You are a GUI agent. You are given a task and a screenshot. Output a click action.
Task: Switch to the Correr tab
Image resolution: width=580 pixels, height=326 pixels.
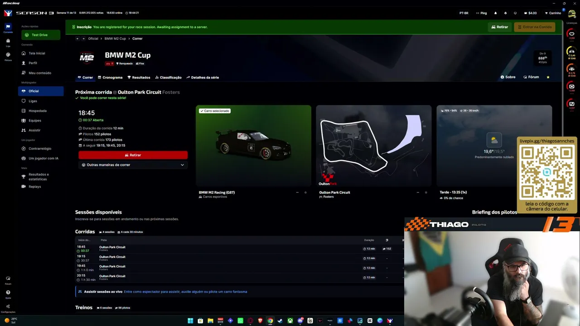(x=85, y=77)
